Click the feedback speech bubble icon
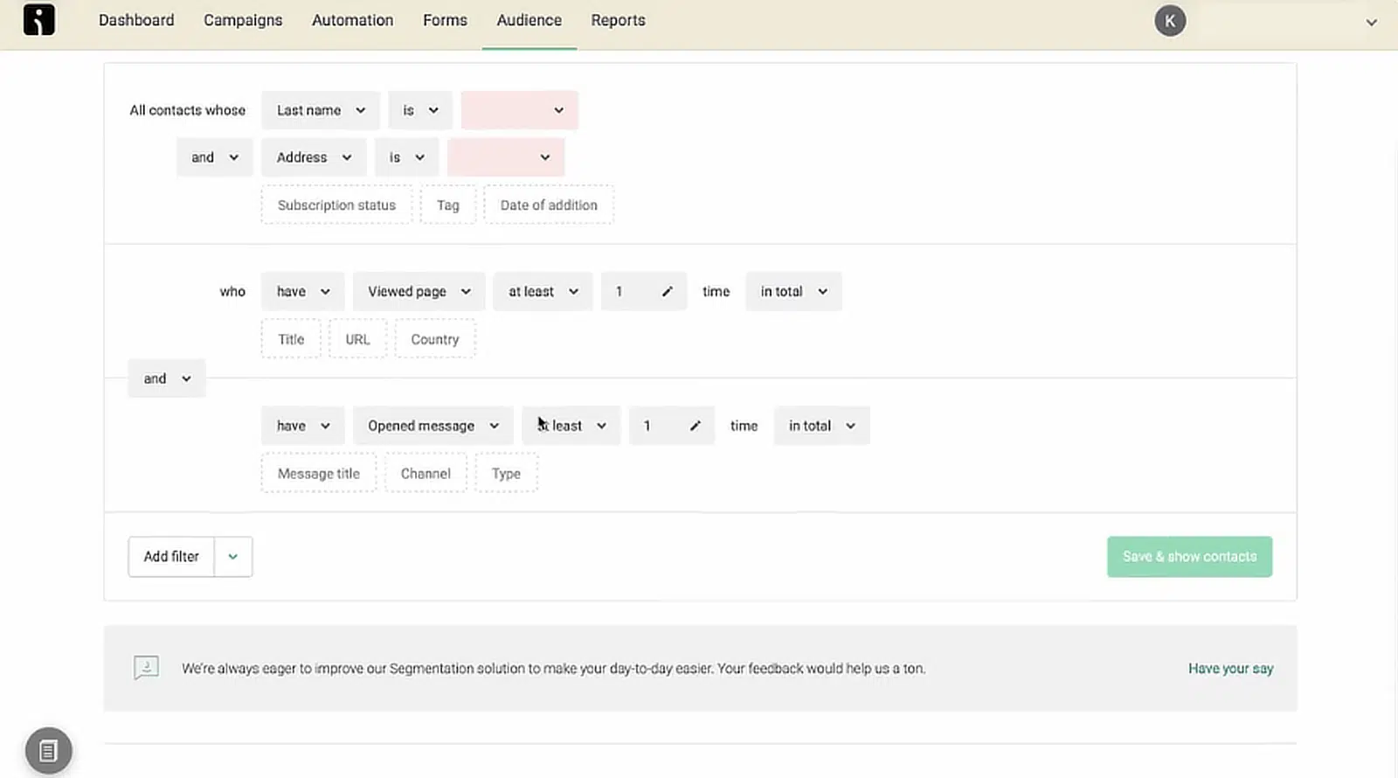Screen dimensions: 1398x778 pyautogui.click(x=146, y=668)
